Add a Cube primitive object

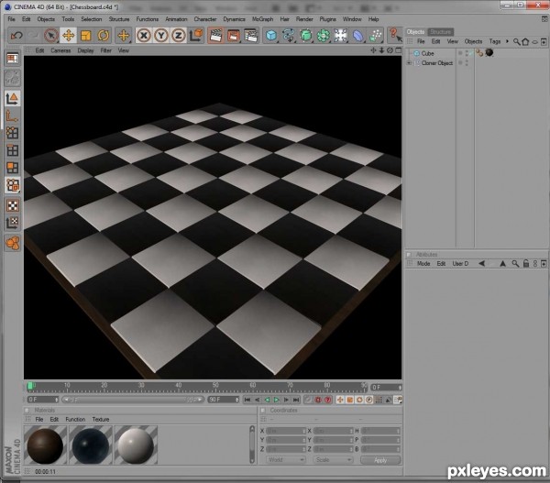271,36
